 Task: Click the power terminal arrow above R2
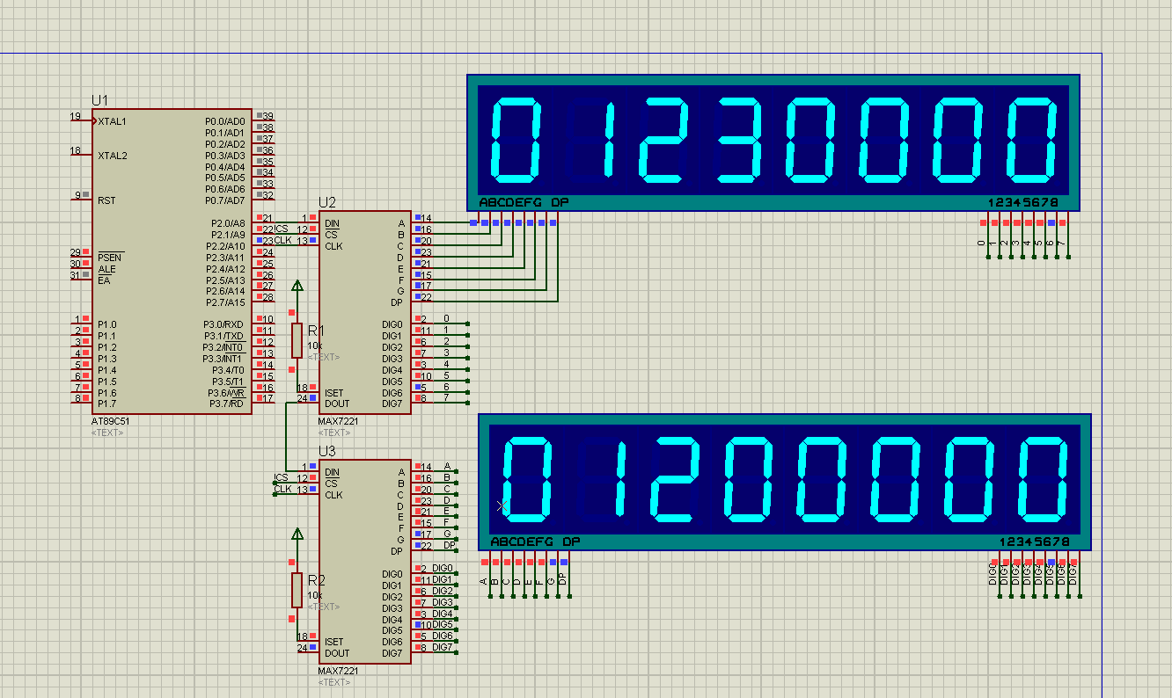coord(297,534)
